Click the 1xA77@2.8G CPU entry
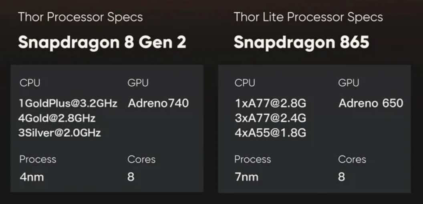423x204 pixels. pyautogui.click(x=270, y=104)
